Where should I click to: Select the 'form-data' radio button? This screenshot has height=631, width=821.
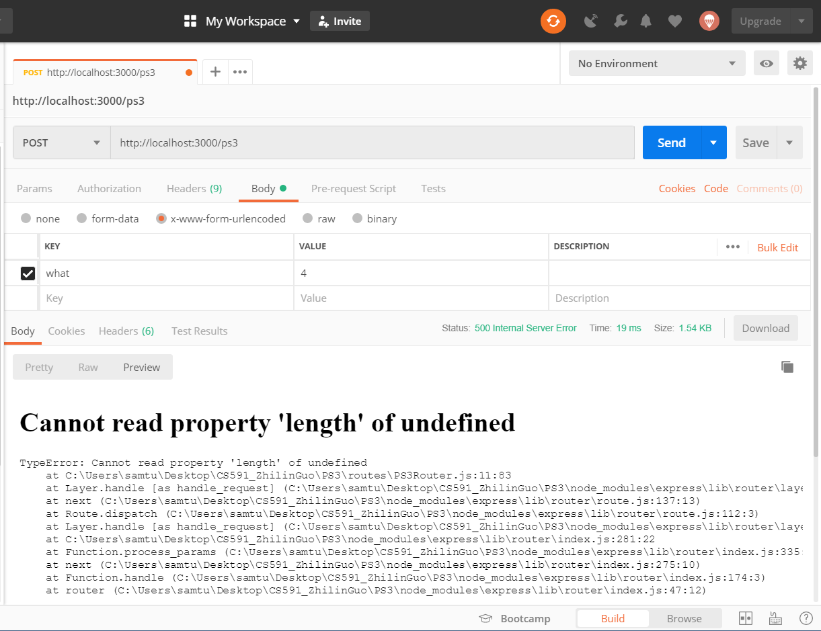coord(82,218)
